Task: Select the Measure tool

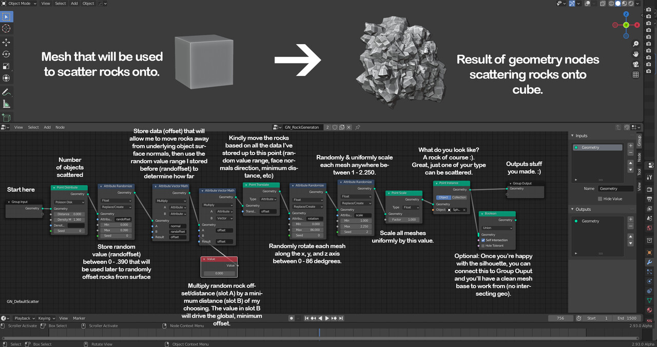Action: click(7, 104)
